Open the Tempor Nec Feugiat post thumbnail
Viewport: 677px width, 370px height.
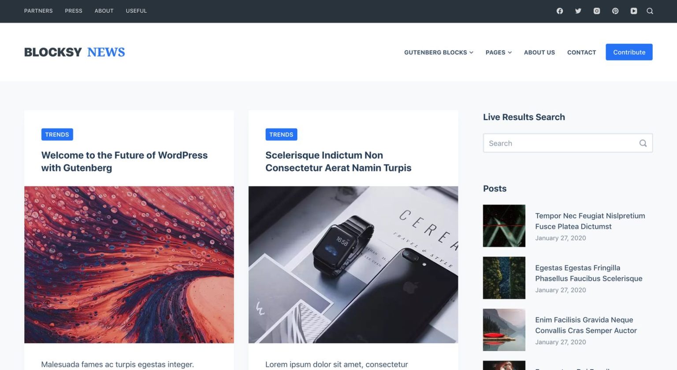(504, 226)
